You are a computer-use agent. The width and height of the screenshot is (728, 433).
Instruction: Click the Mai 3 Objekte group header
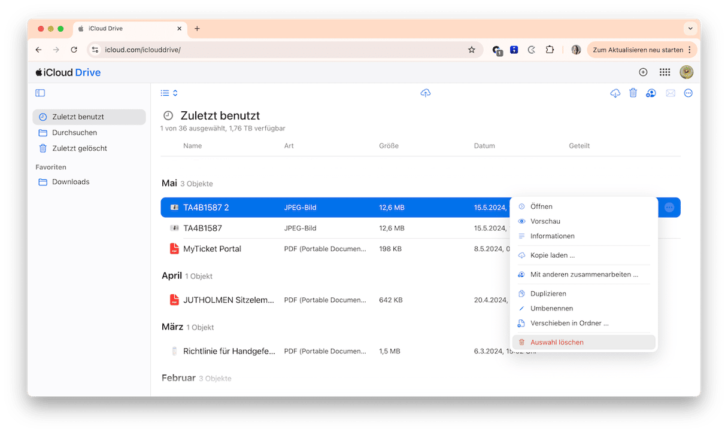(187, 183)
